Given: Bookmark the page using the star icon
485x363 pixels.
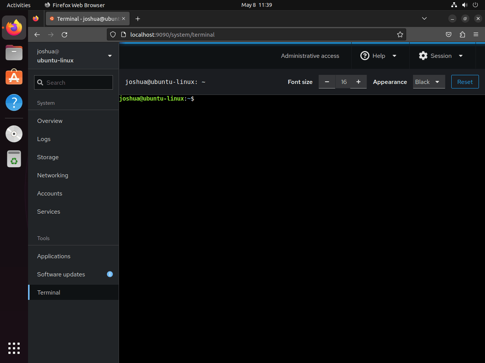Looking at the screenshot, I should click(x=400, y=34).
